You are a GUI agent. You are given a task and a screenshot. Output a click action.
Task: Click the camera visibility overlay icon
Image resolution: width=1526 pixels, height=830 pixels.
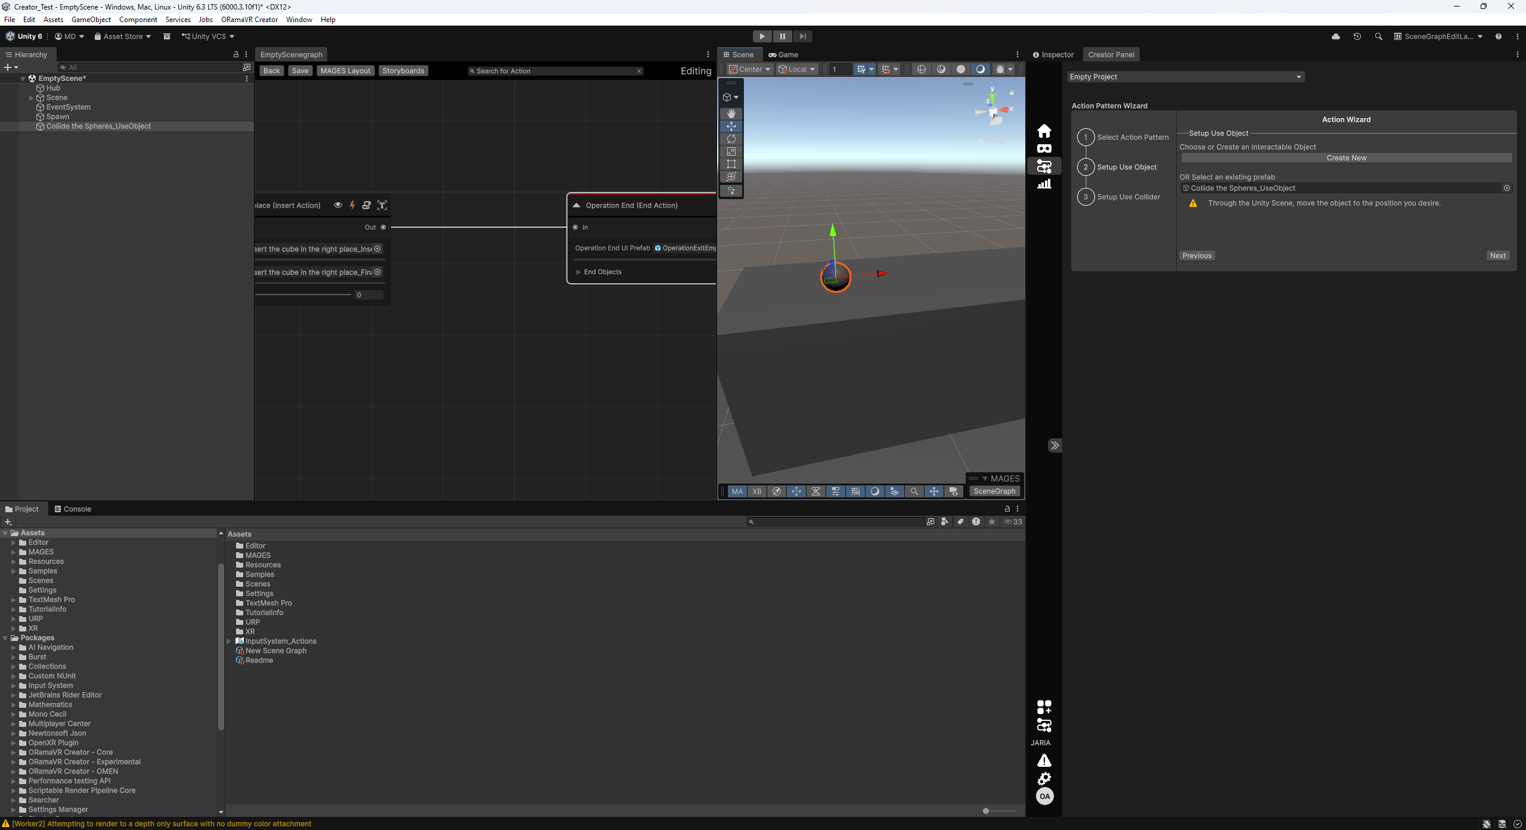pos(954,491)
